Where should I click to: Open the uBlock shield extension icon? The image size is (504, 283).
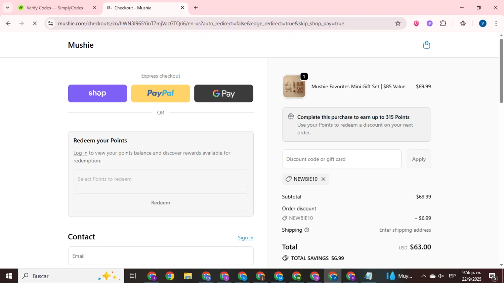click(x=416, y=23)
